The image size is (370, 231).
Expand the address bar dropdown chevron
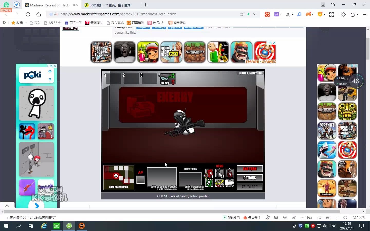point(255,14)
